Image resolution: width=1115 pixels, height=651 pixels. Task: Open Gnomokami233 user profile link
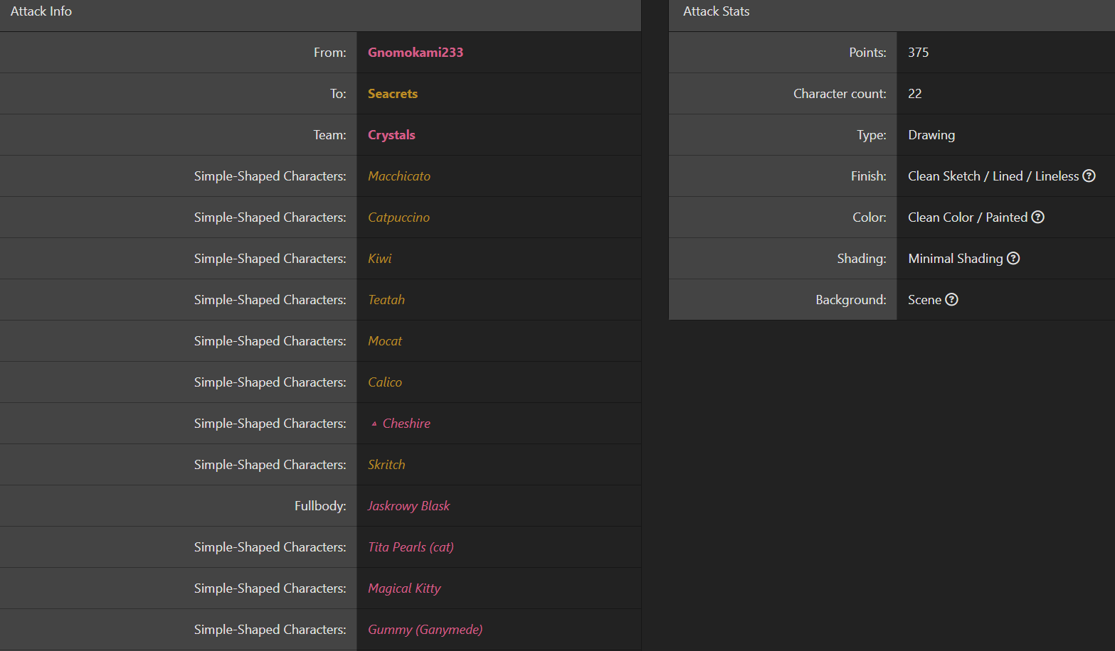(415, 53)
